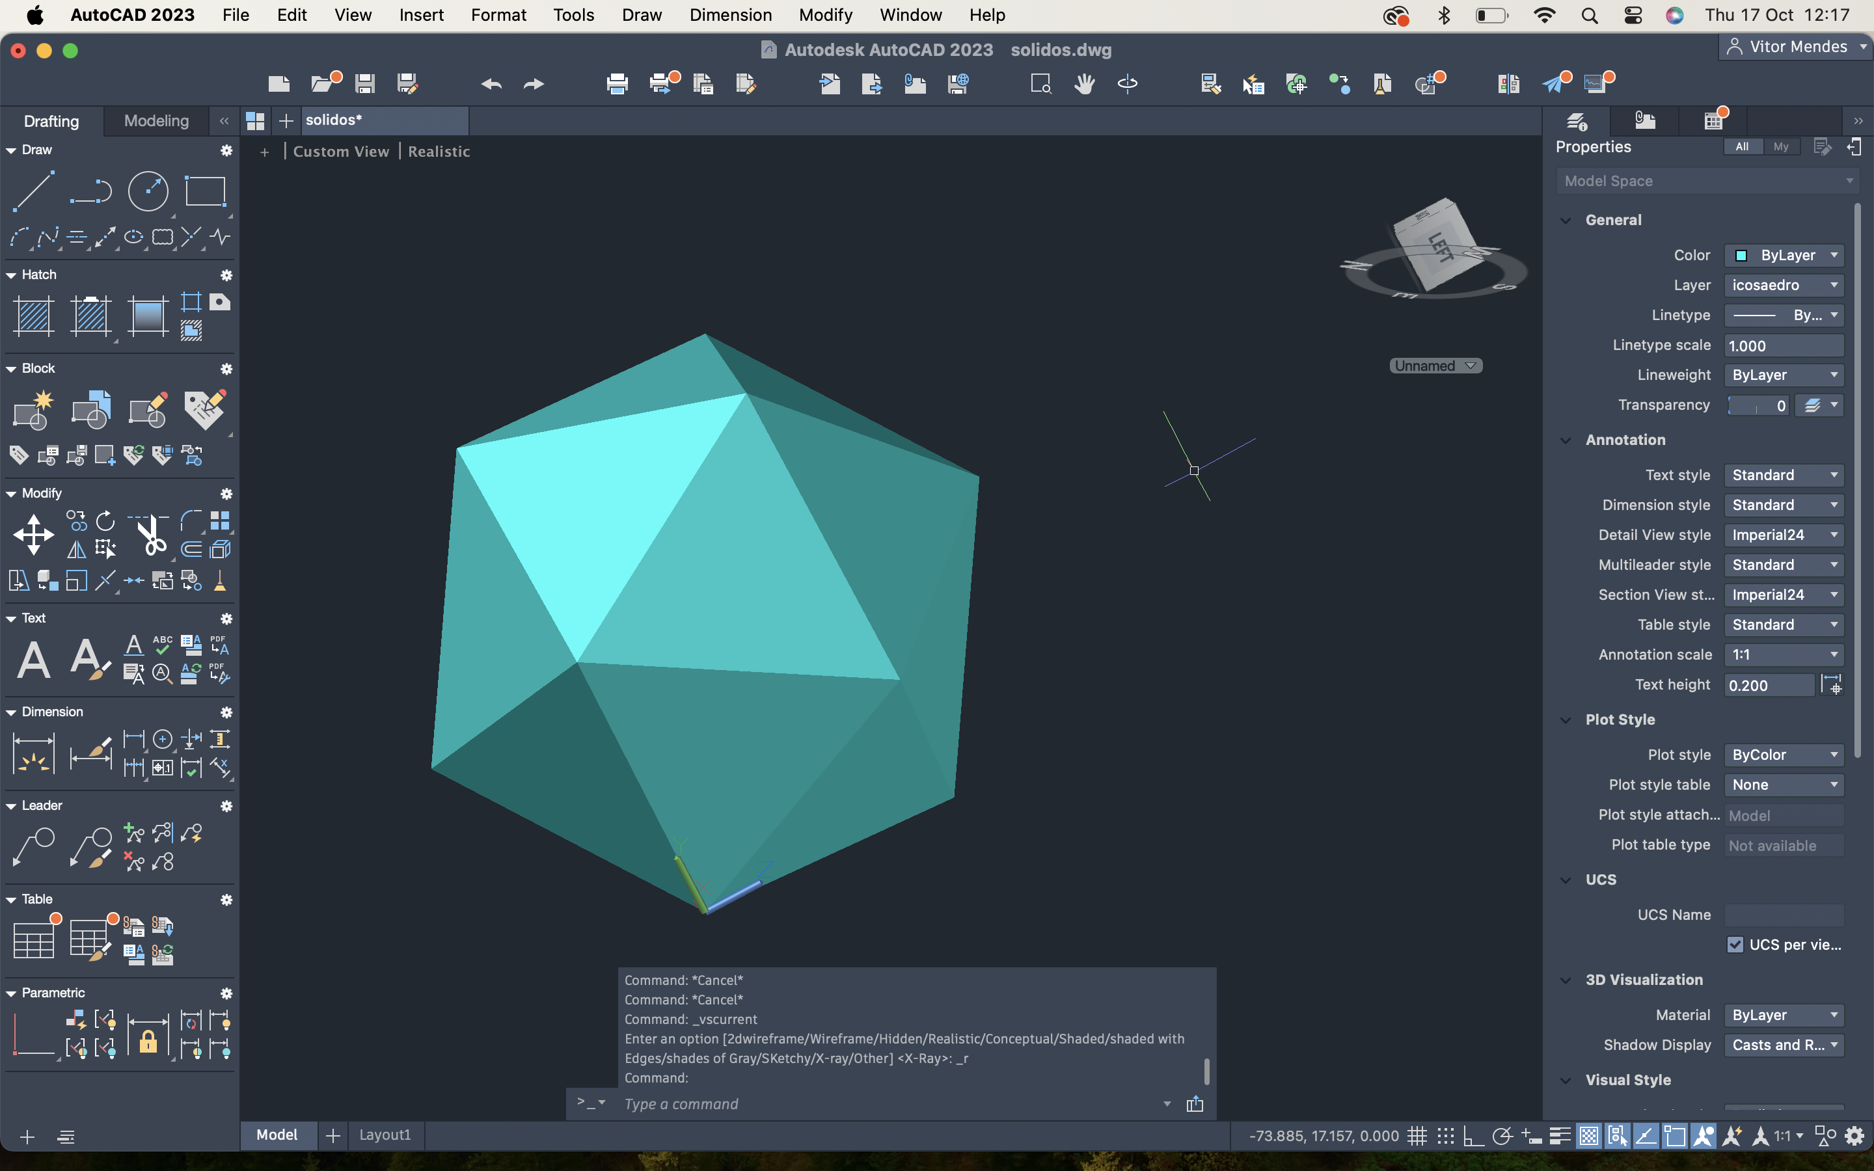Image resolution: width=1874 pixels, height=1171 pixels.
Task: Click the Undo arrow in the toolbar
Action: (x=492, y=84)
